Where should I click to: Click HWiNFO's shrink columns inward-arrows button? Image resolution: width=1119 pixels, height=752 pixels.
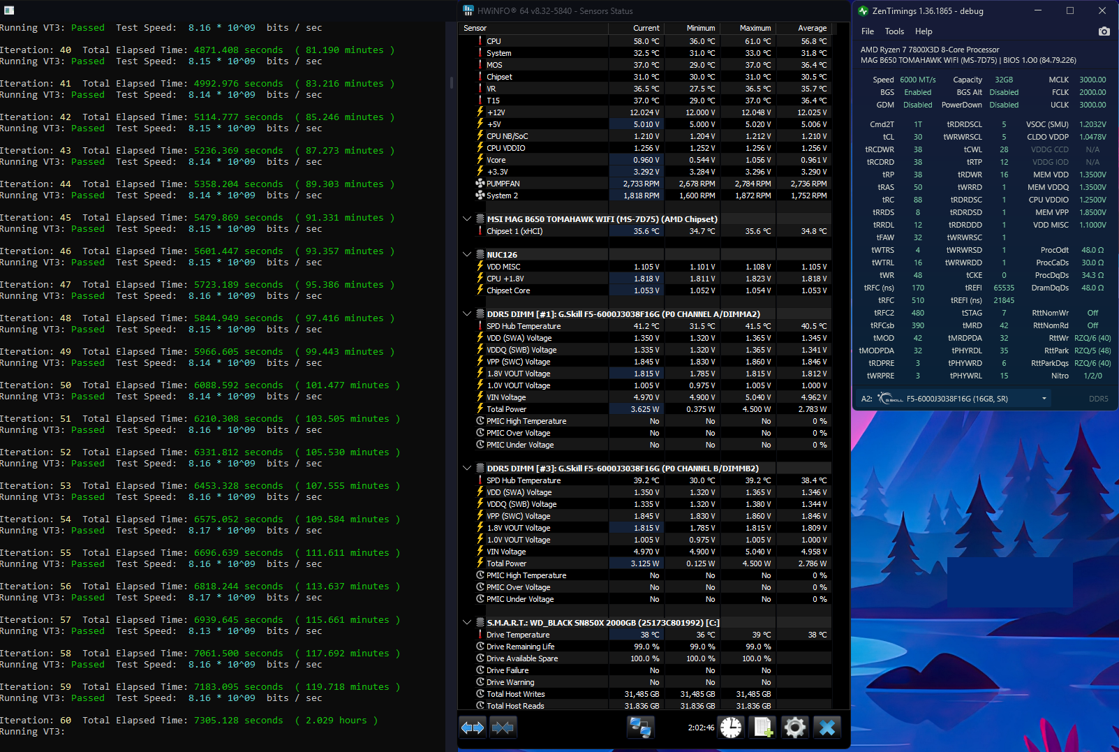[x=503, y=728]
